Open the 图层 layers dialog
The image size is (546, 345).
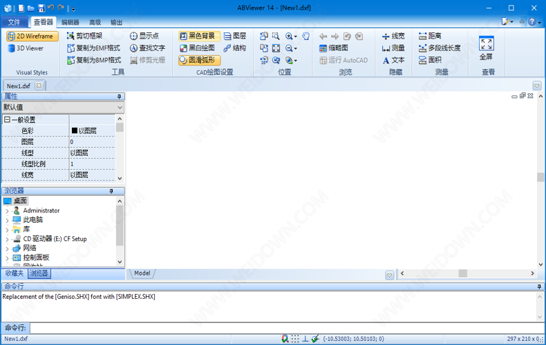(235, 36)
